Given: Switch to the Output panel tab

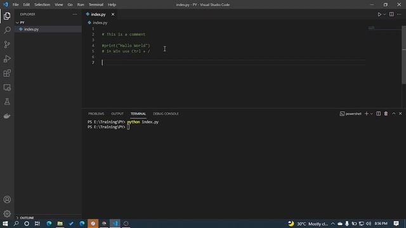Looking at the screenshot, I should point(117,114).
